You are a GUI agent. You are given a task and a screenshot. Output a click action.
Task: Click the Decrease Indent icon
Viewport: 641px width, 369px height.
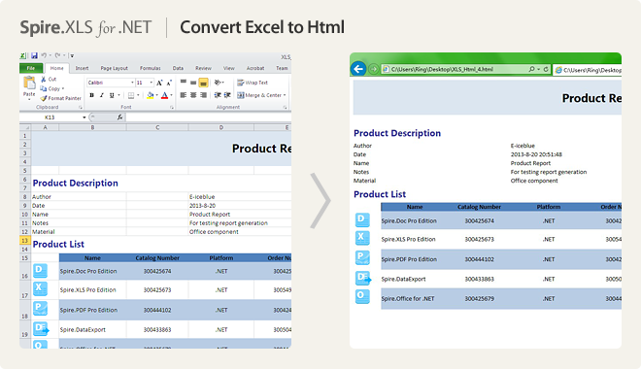218,95
